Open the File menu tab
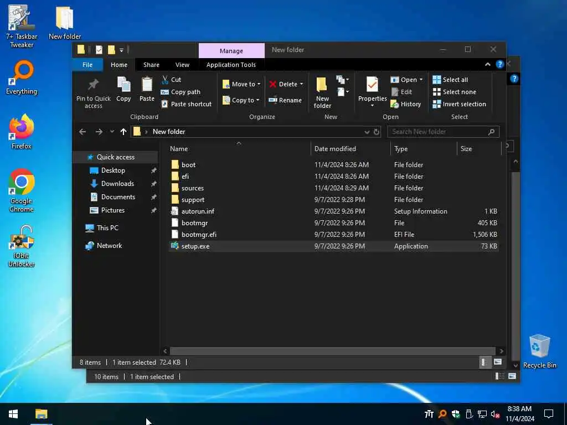The width and height of the screenshot is (567, 425). pyautogui.click(x=87, y=65)
